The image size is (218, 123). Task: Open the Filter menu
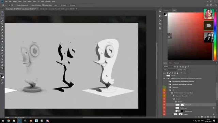34,1
